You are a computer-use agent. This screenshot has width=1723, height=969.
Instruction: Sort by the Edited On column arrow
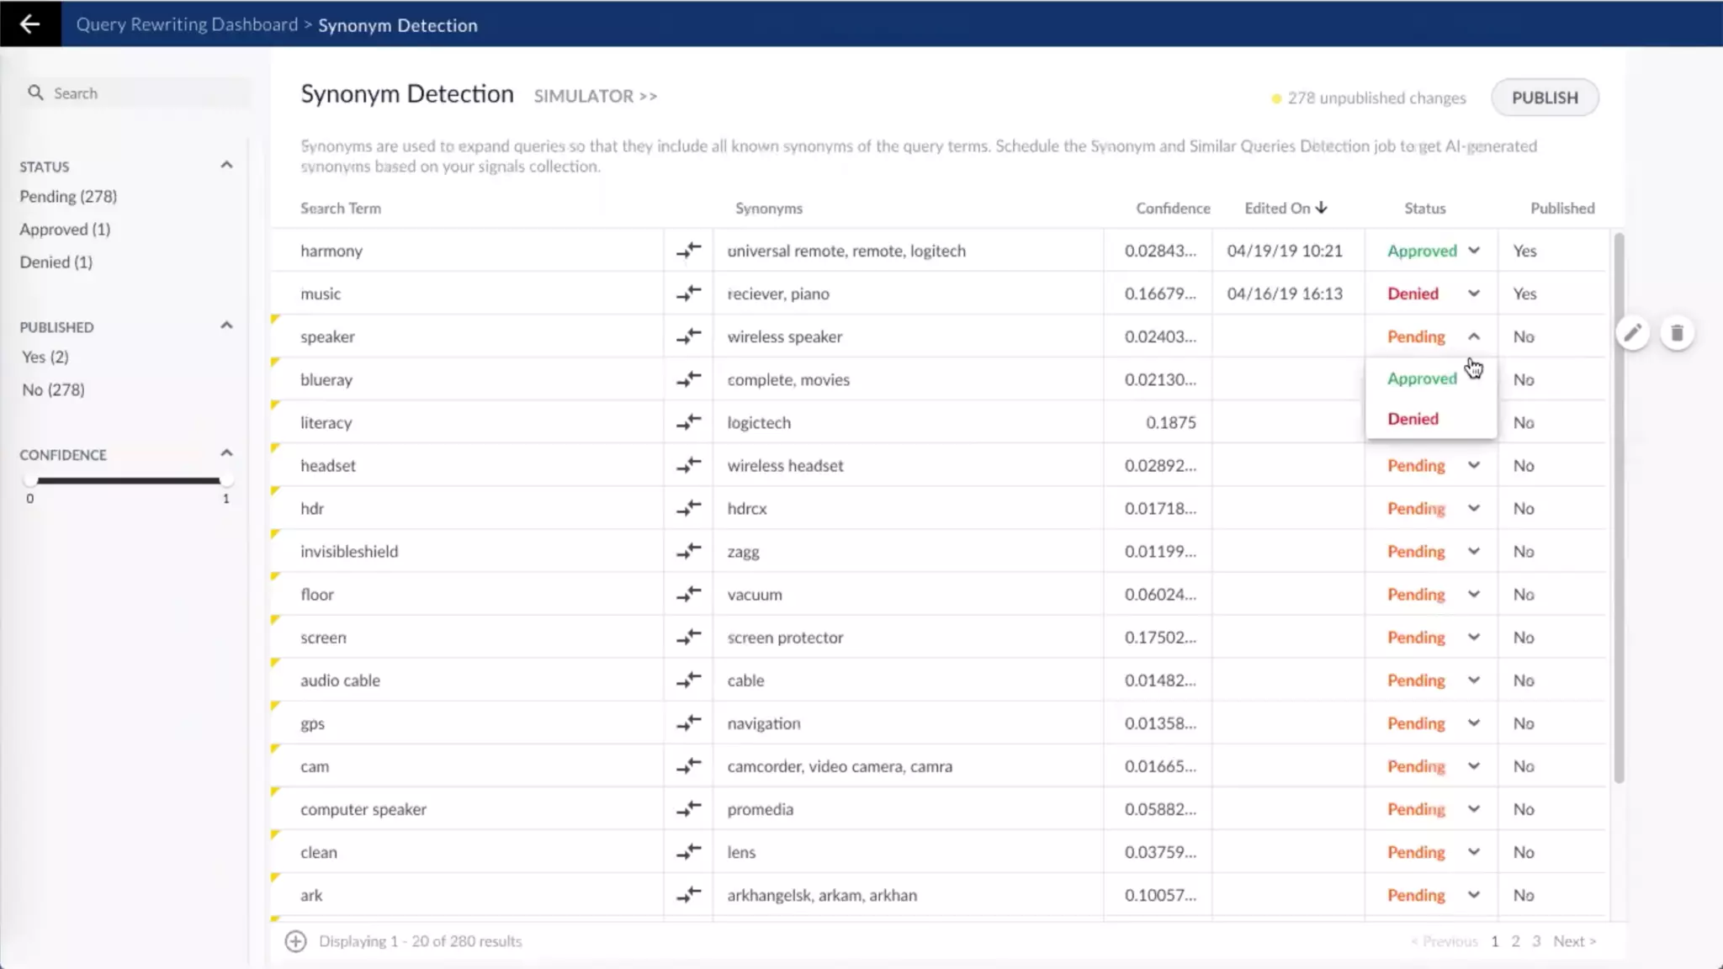point(1322,208)
